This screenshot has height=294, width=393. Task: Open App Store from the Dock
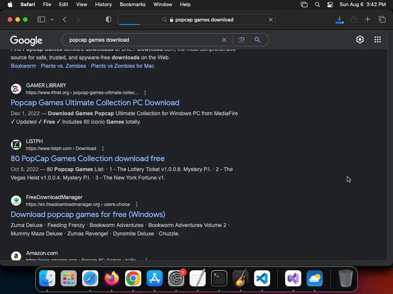tap(155, 278)
